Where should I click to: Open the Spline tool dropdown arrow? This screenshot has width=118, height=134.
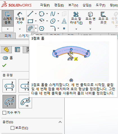click(x=58, y=14)
